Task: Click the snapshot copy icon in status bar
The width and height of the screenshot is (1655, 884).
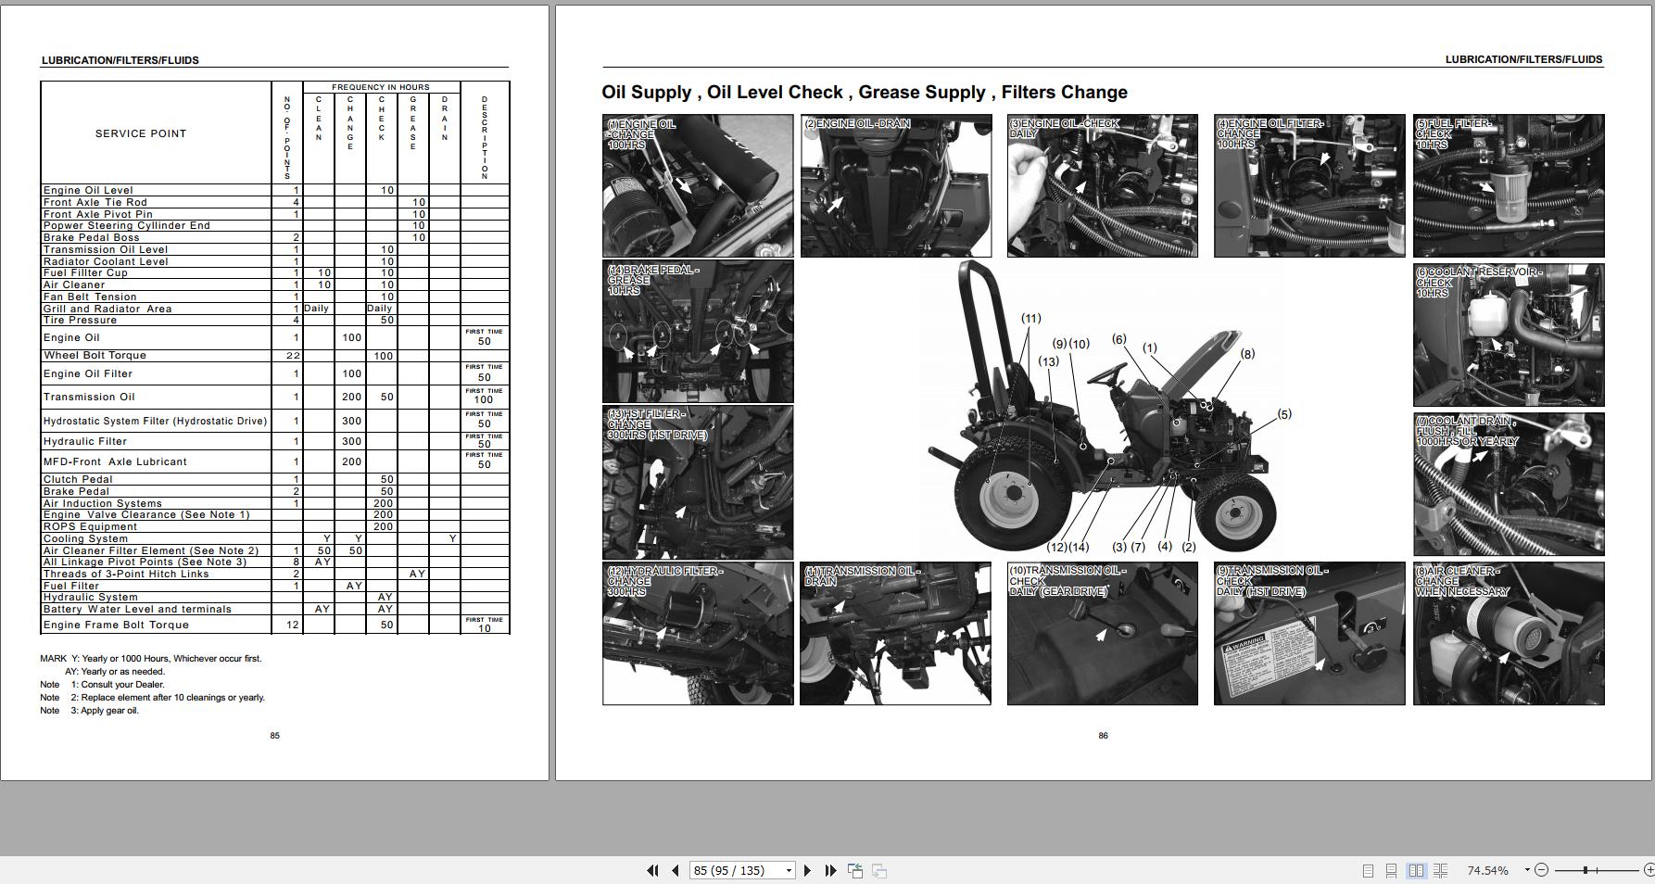Action: coord(879,870)
